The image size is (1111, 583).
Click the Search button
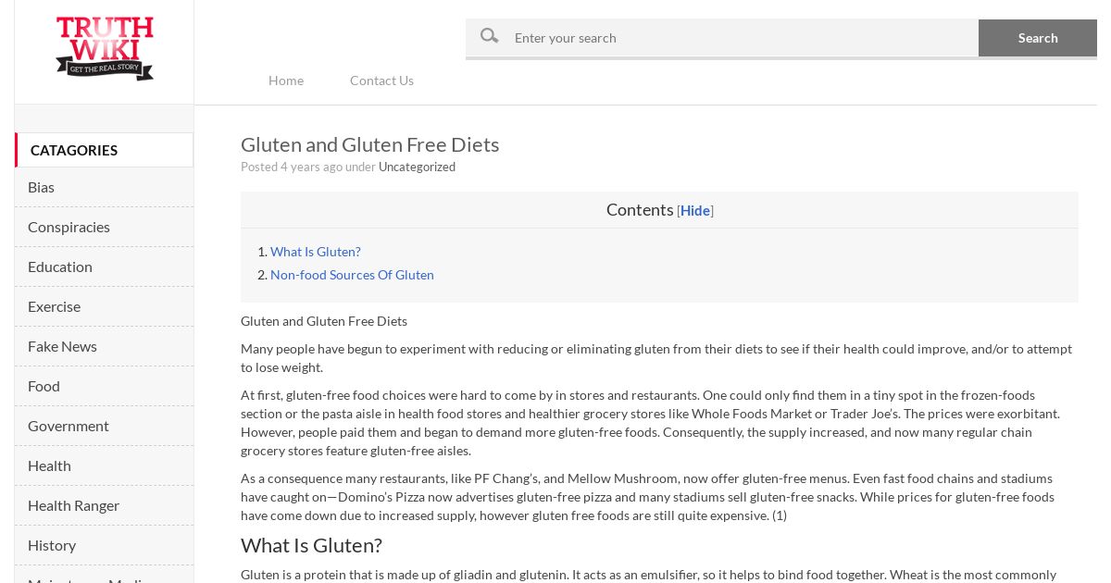coord(1038,38)
